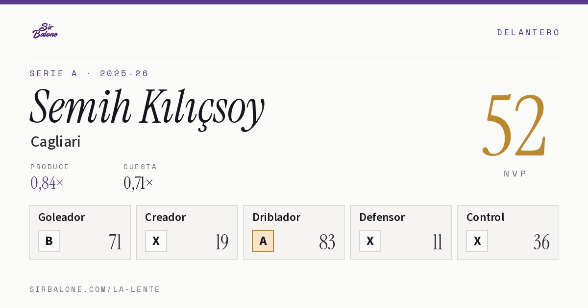Click the Driblador score 83
588x308 pixels.
[327, 242]
